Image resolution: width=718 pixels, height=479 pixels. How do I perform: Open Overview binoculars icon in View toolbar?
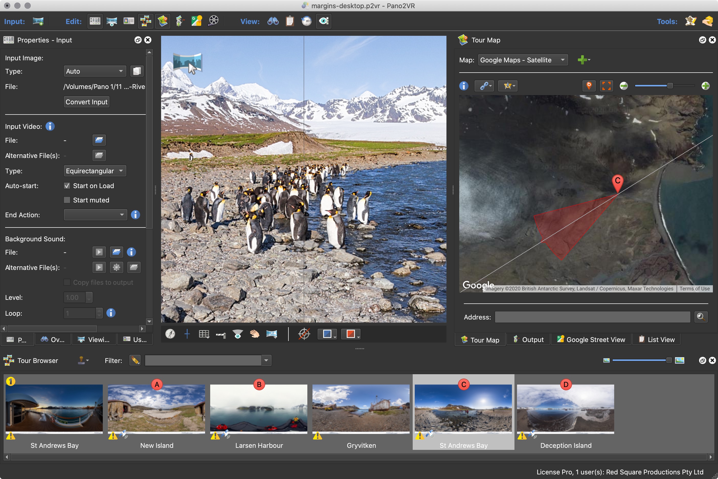tap(273, 21)
